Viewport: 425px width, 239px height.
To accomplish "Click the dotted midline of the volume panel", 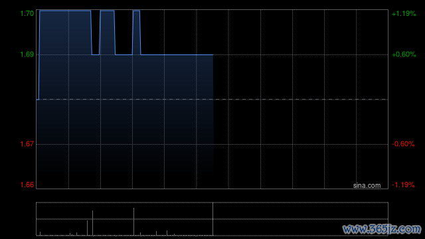I will click(212, 219).
